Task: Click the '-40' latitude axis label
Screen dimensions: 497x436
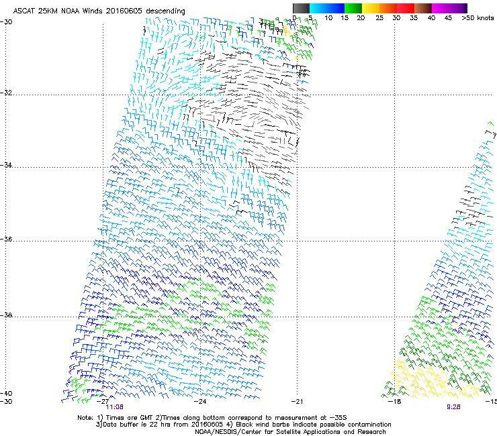Action: tap(6, 393)
